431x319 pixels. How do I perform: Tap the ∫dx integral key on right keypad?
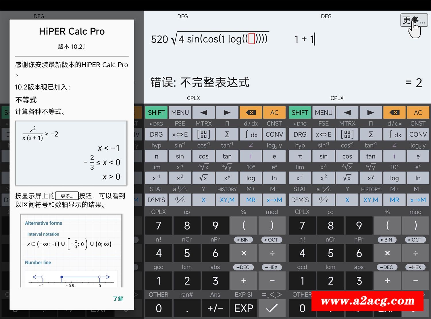[x=394, y=134]
